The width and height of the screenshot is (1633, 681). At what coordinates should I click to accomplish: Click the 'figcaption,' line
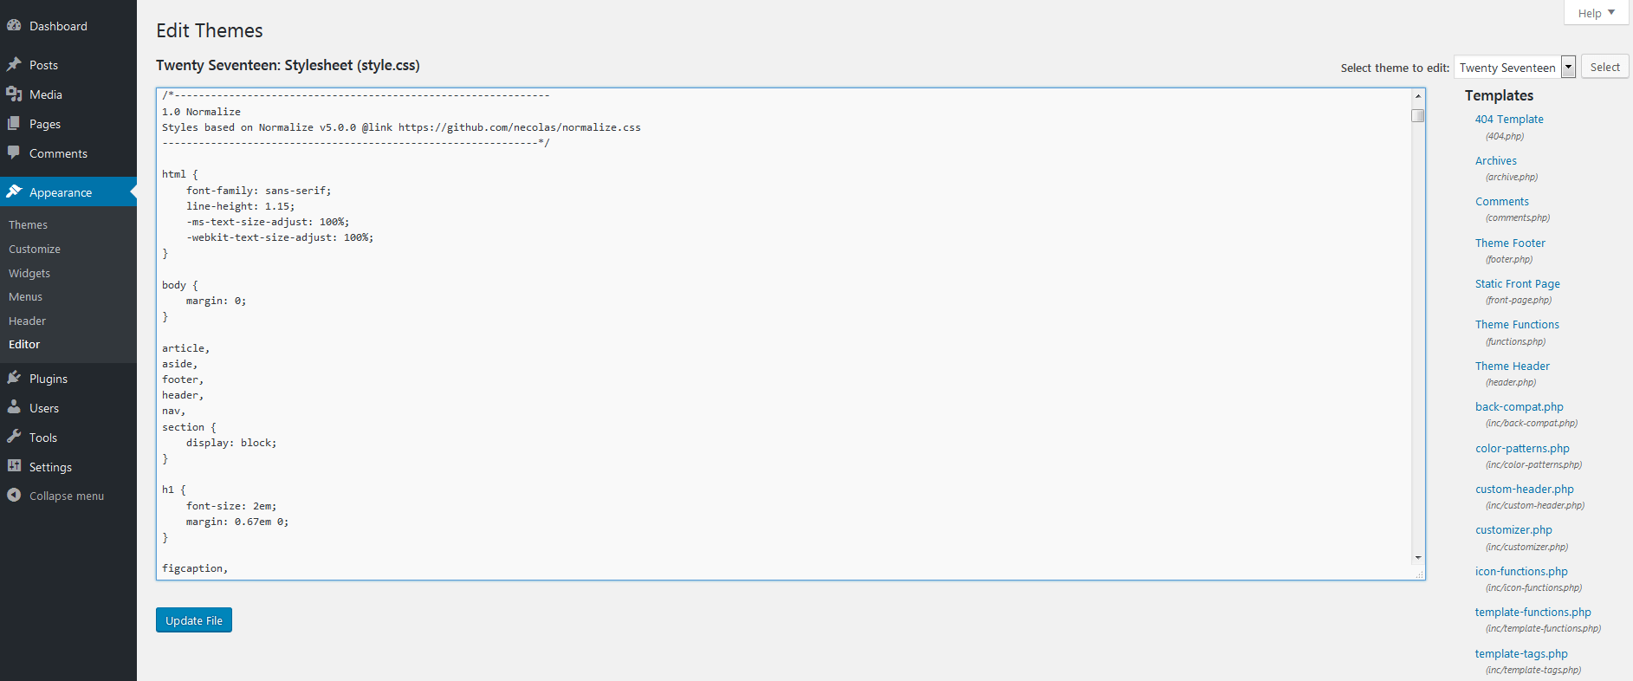click(x=195, y=568)
